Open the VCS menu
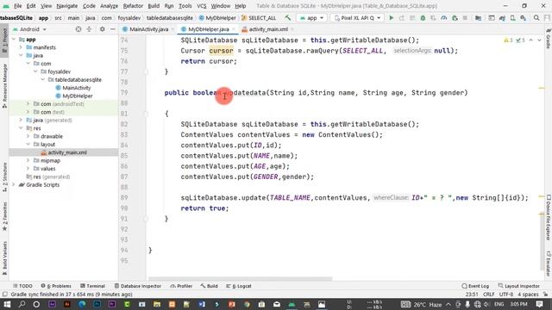Image resolution: width=552 pixels, height=310 pixels. [201, 6]
